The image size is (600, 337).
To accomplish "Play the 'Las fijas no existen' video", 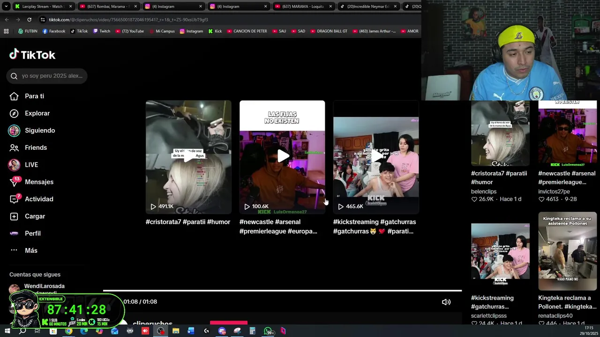I will 282,157.
